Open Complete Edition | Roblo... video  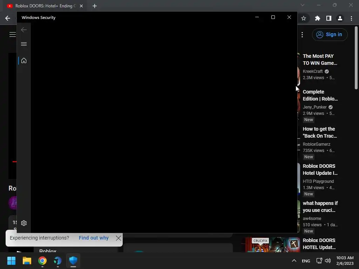(x=320, y=95)
